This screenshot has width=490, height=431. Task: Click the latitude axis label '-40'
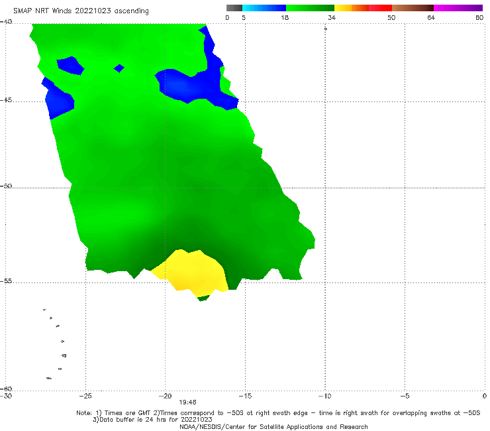(x=6, y=22)
